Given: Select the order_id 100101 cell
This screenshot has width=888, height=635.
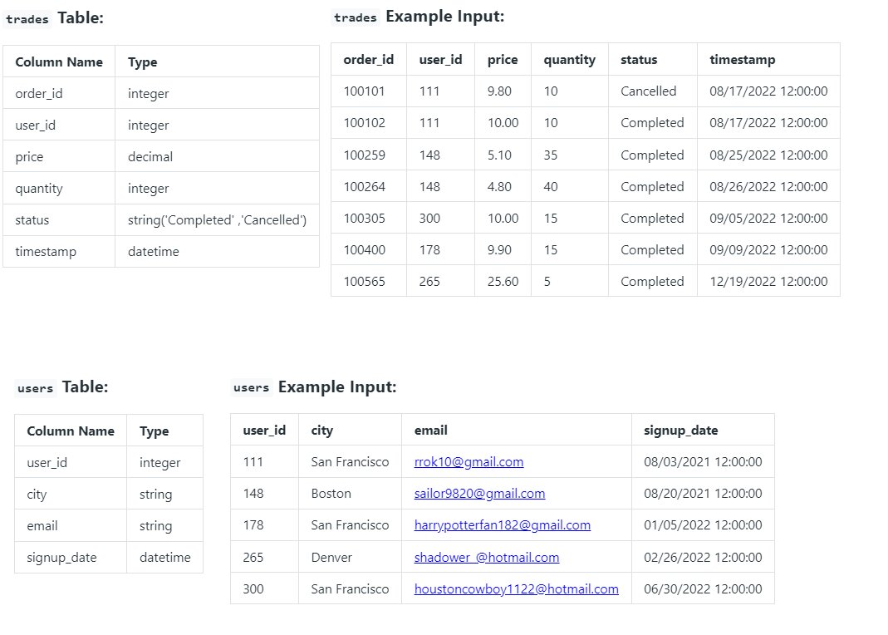Looking at the screenshot, I should click(x=366, y=91).
